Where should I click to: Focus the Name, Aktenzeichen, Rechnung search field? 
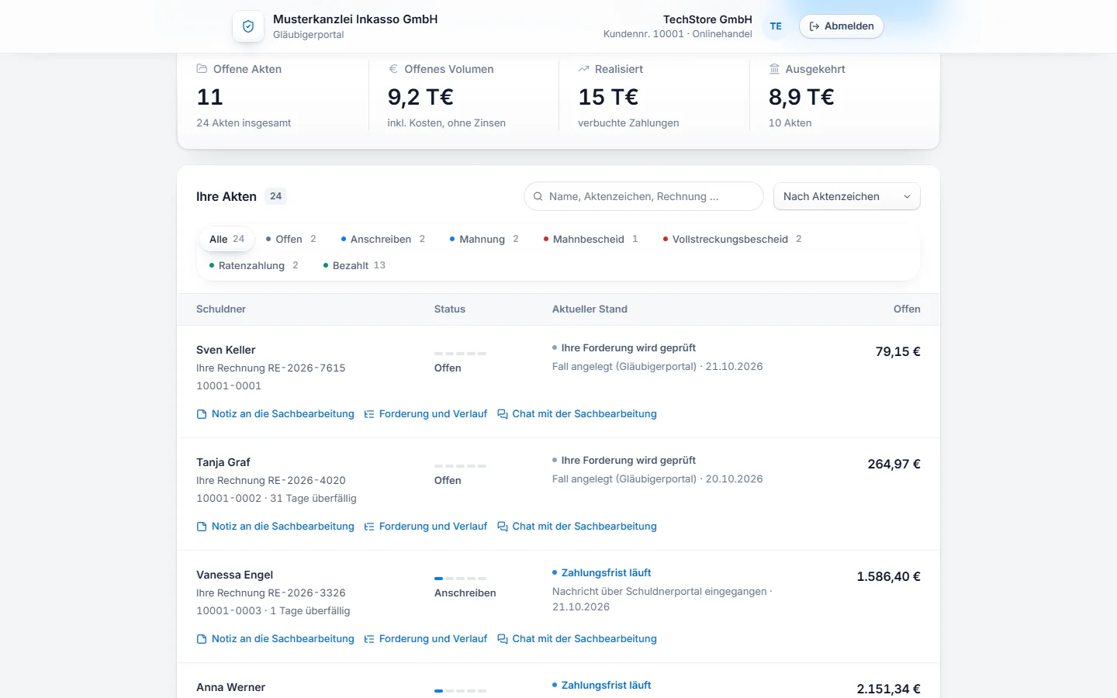point(644,197)
